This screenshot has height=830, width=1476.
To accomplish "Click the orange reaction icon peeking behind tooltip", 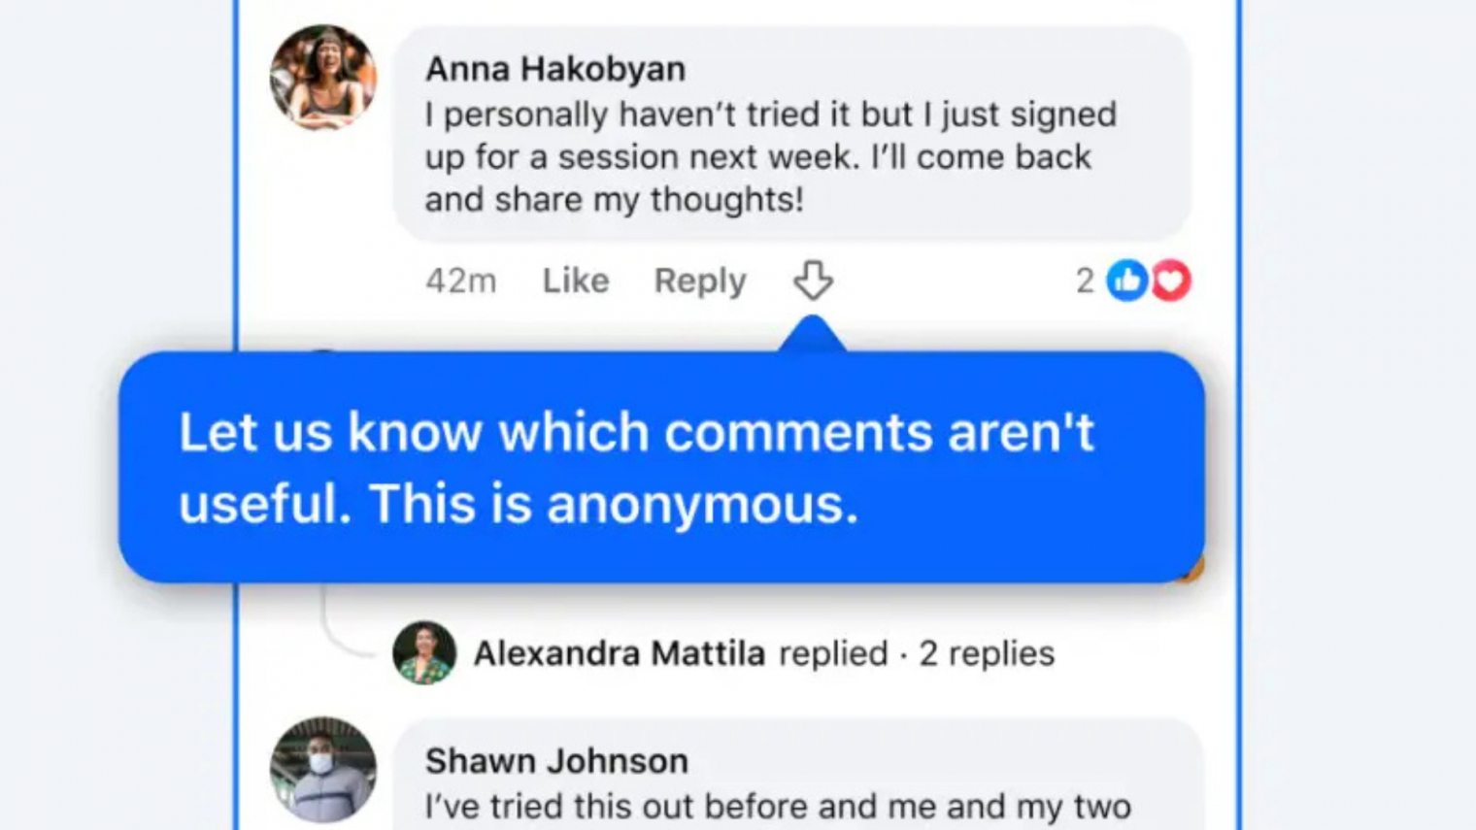I will pos(1193,568).
